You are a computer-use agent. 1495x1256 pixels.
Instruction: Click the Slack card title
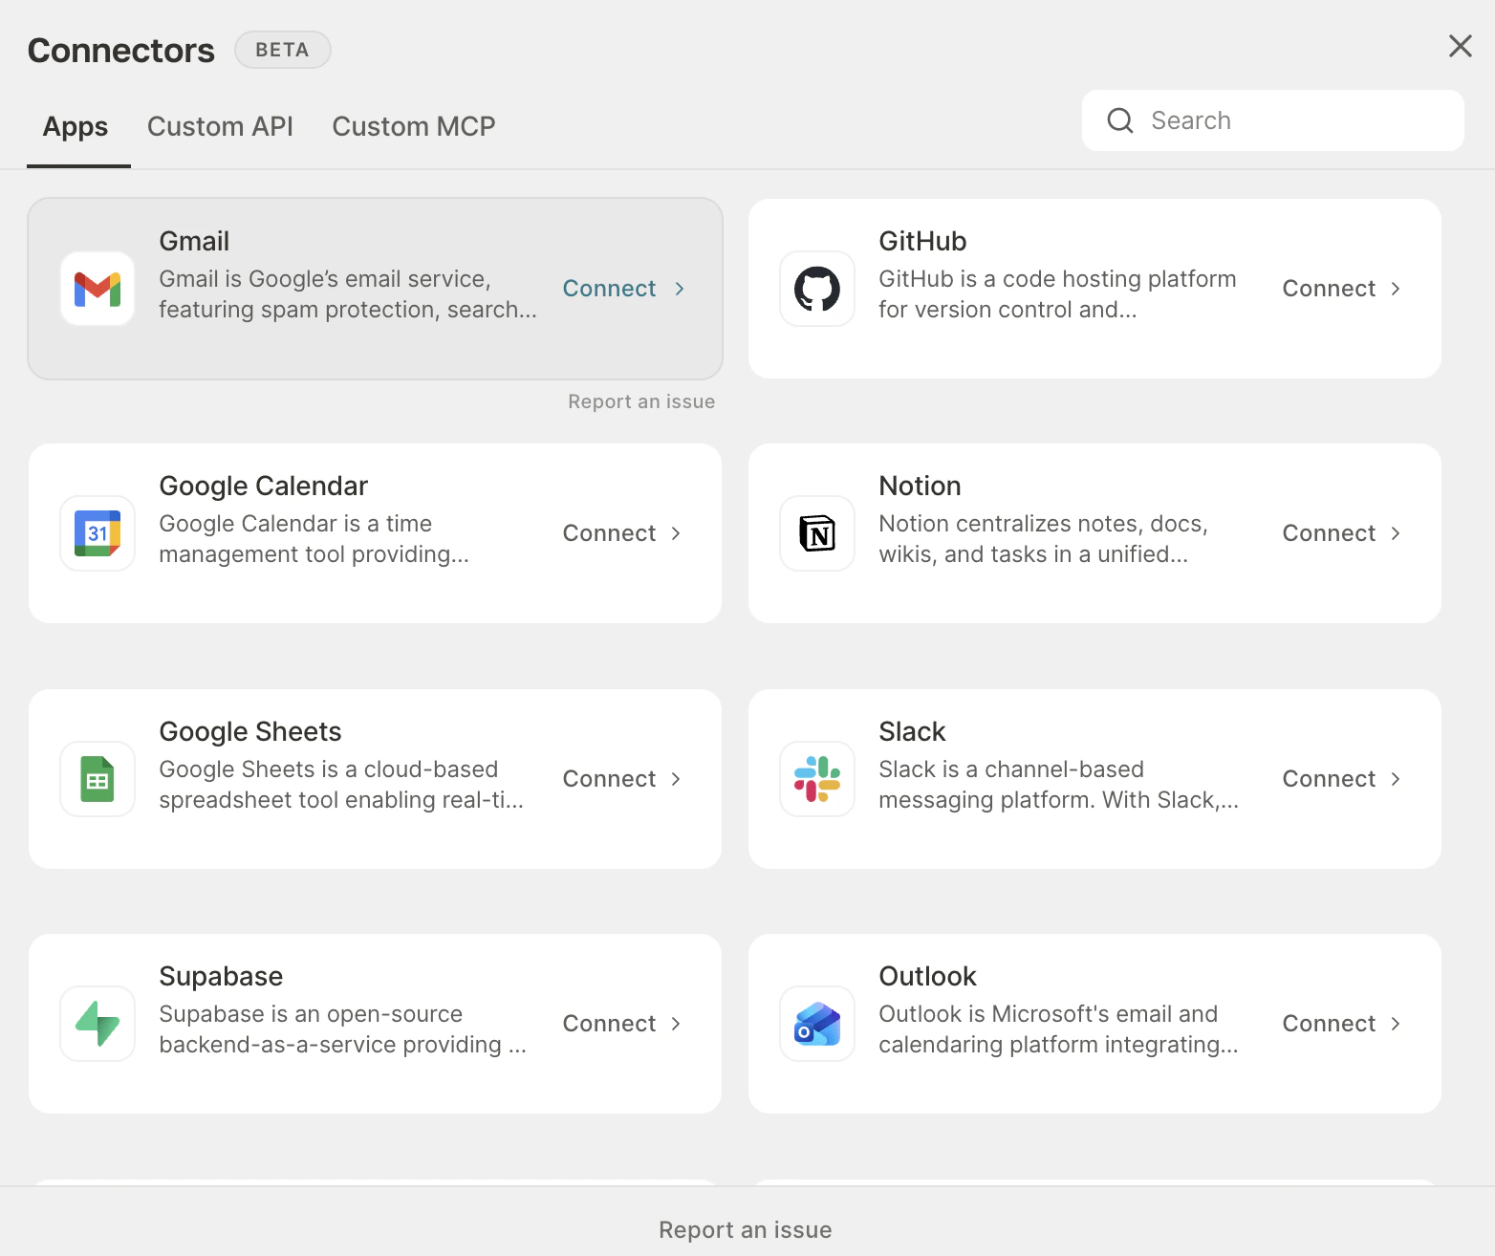point(912,731)
